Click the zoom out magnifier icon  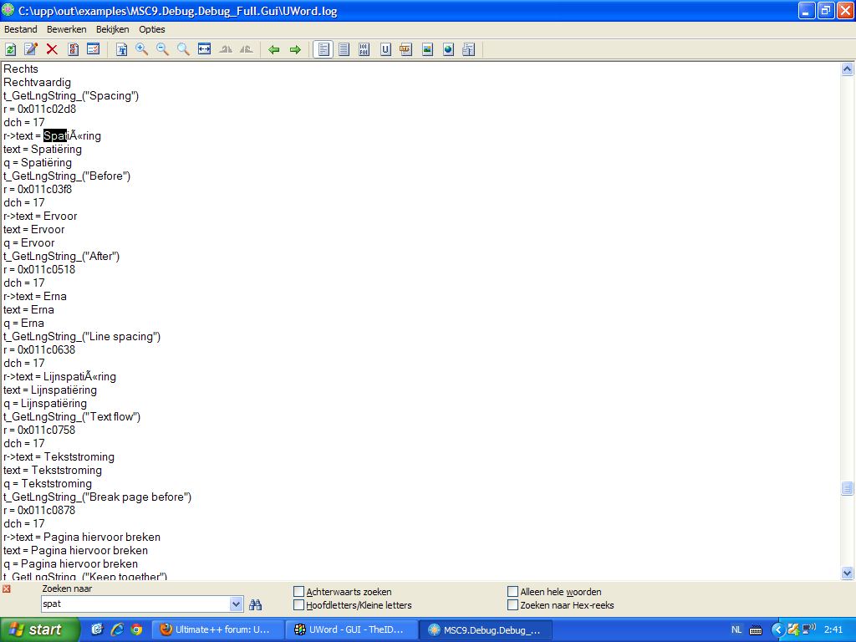[x=163, y=49]
